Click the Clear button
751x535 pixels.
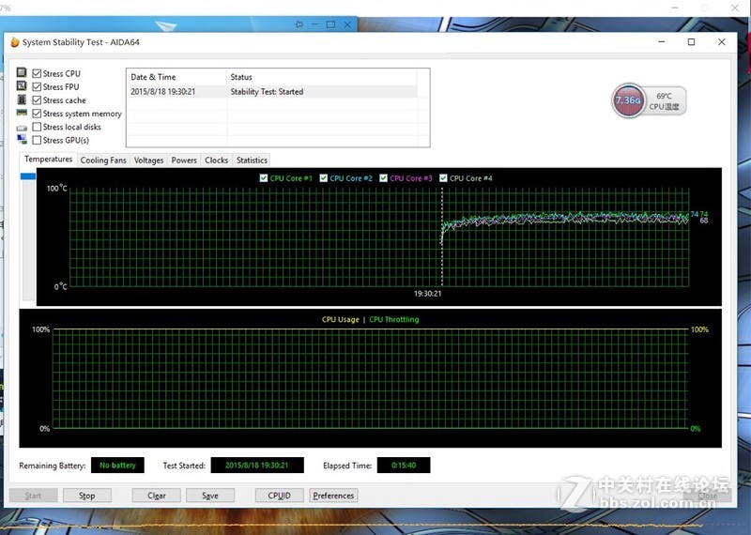point(156,496)
